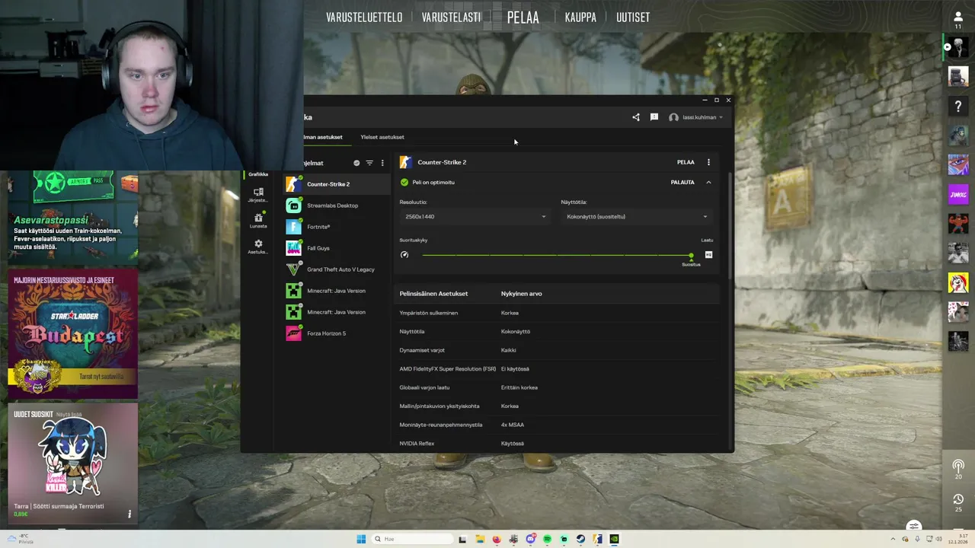Open Resoluutio dropdown showing 2560x1440
This screenshot has height=548, width=975.
(x=475, y=217)
